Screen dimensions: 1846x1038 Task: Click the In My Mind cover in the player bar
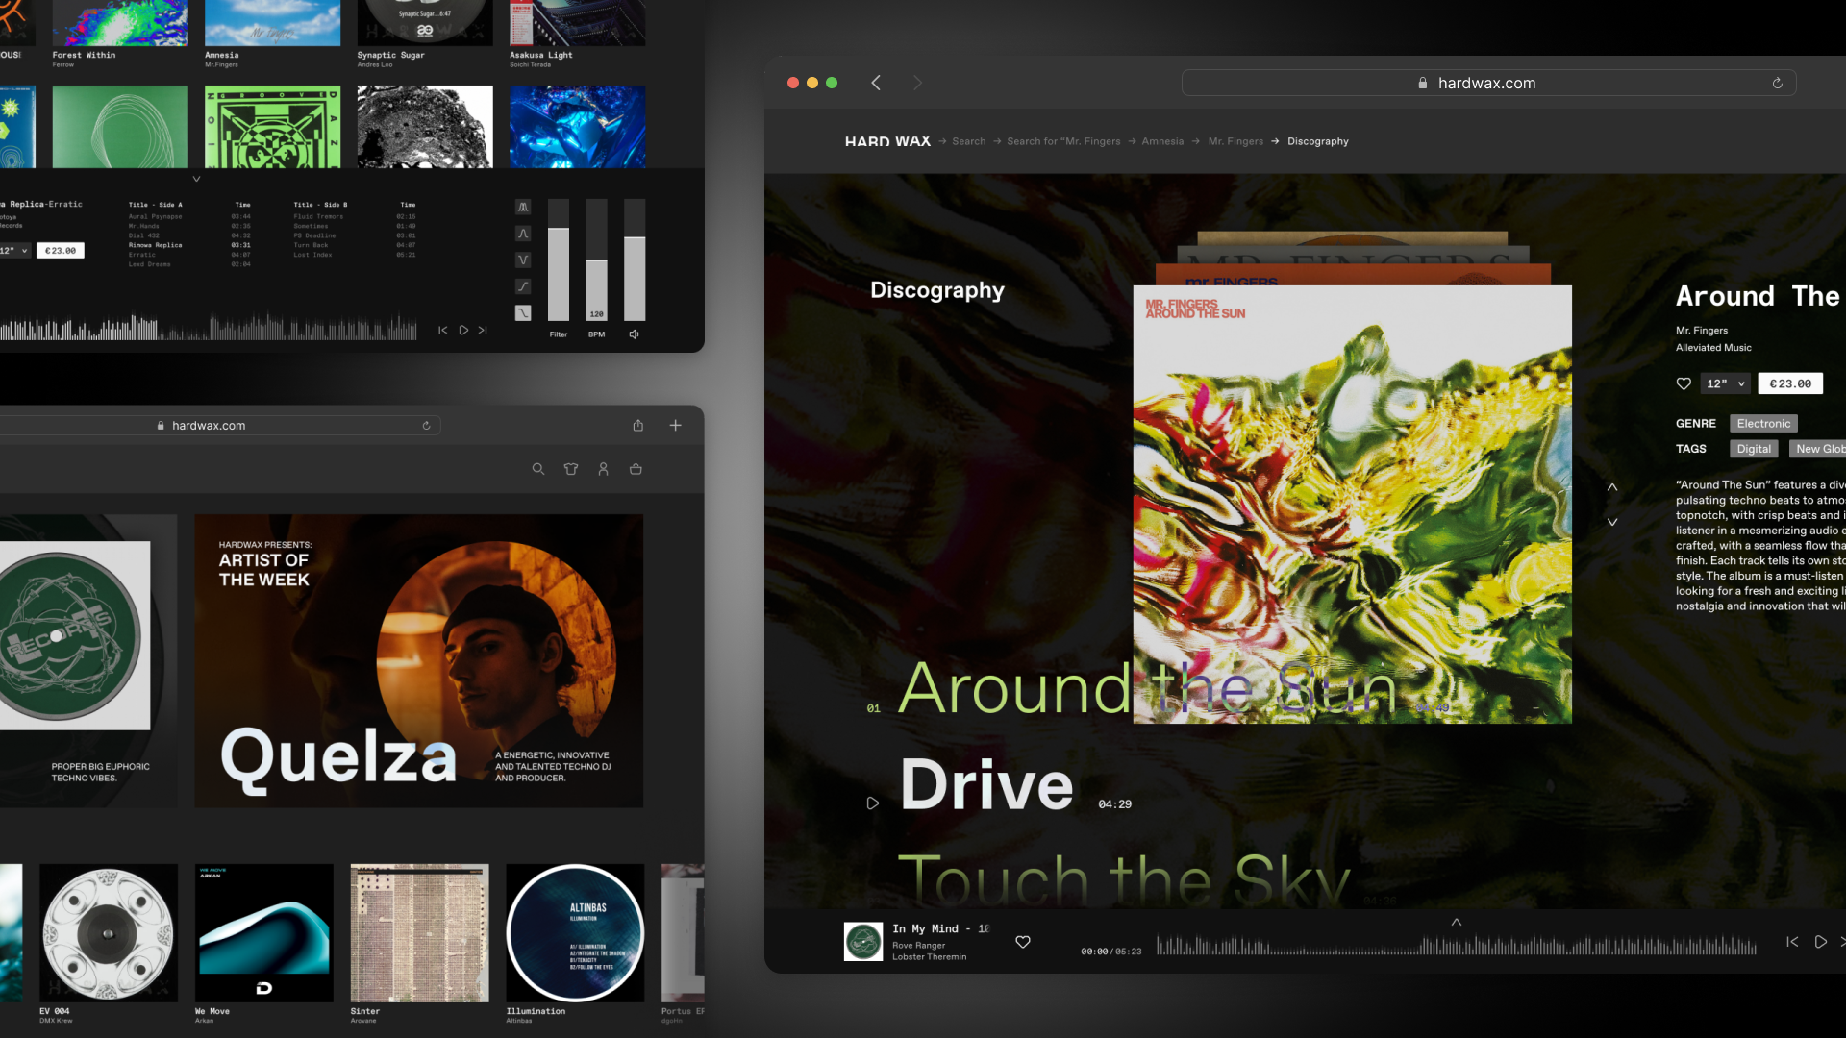(x=862, y=942)
